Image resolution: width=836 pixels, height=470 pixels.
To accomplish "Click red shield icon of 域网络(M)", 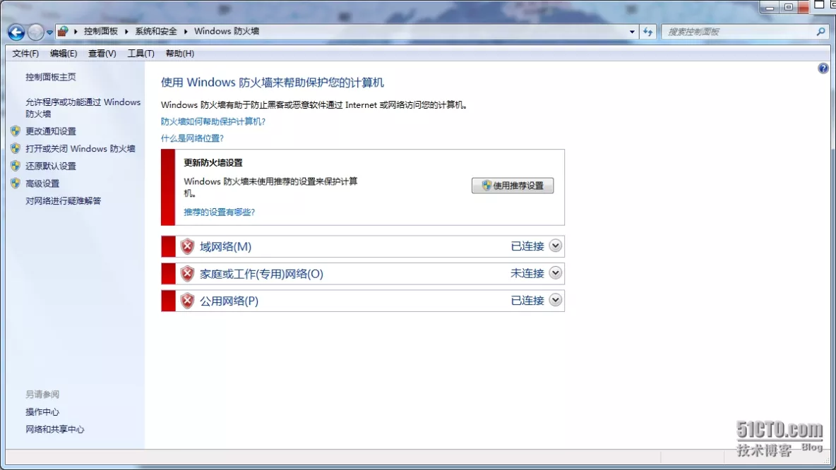I will [187, 246].
